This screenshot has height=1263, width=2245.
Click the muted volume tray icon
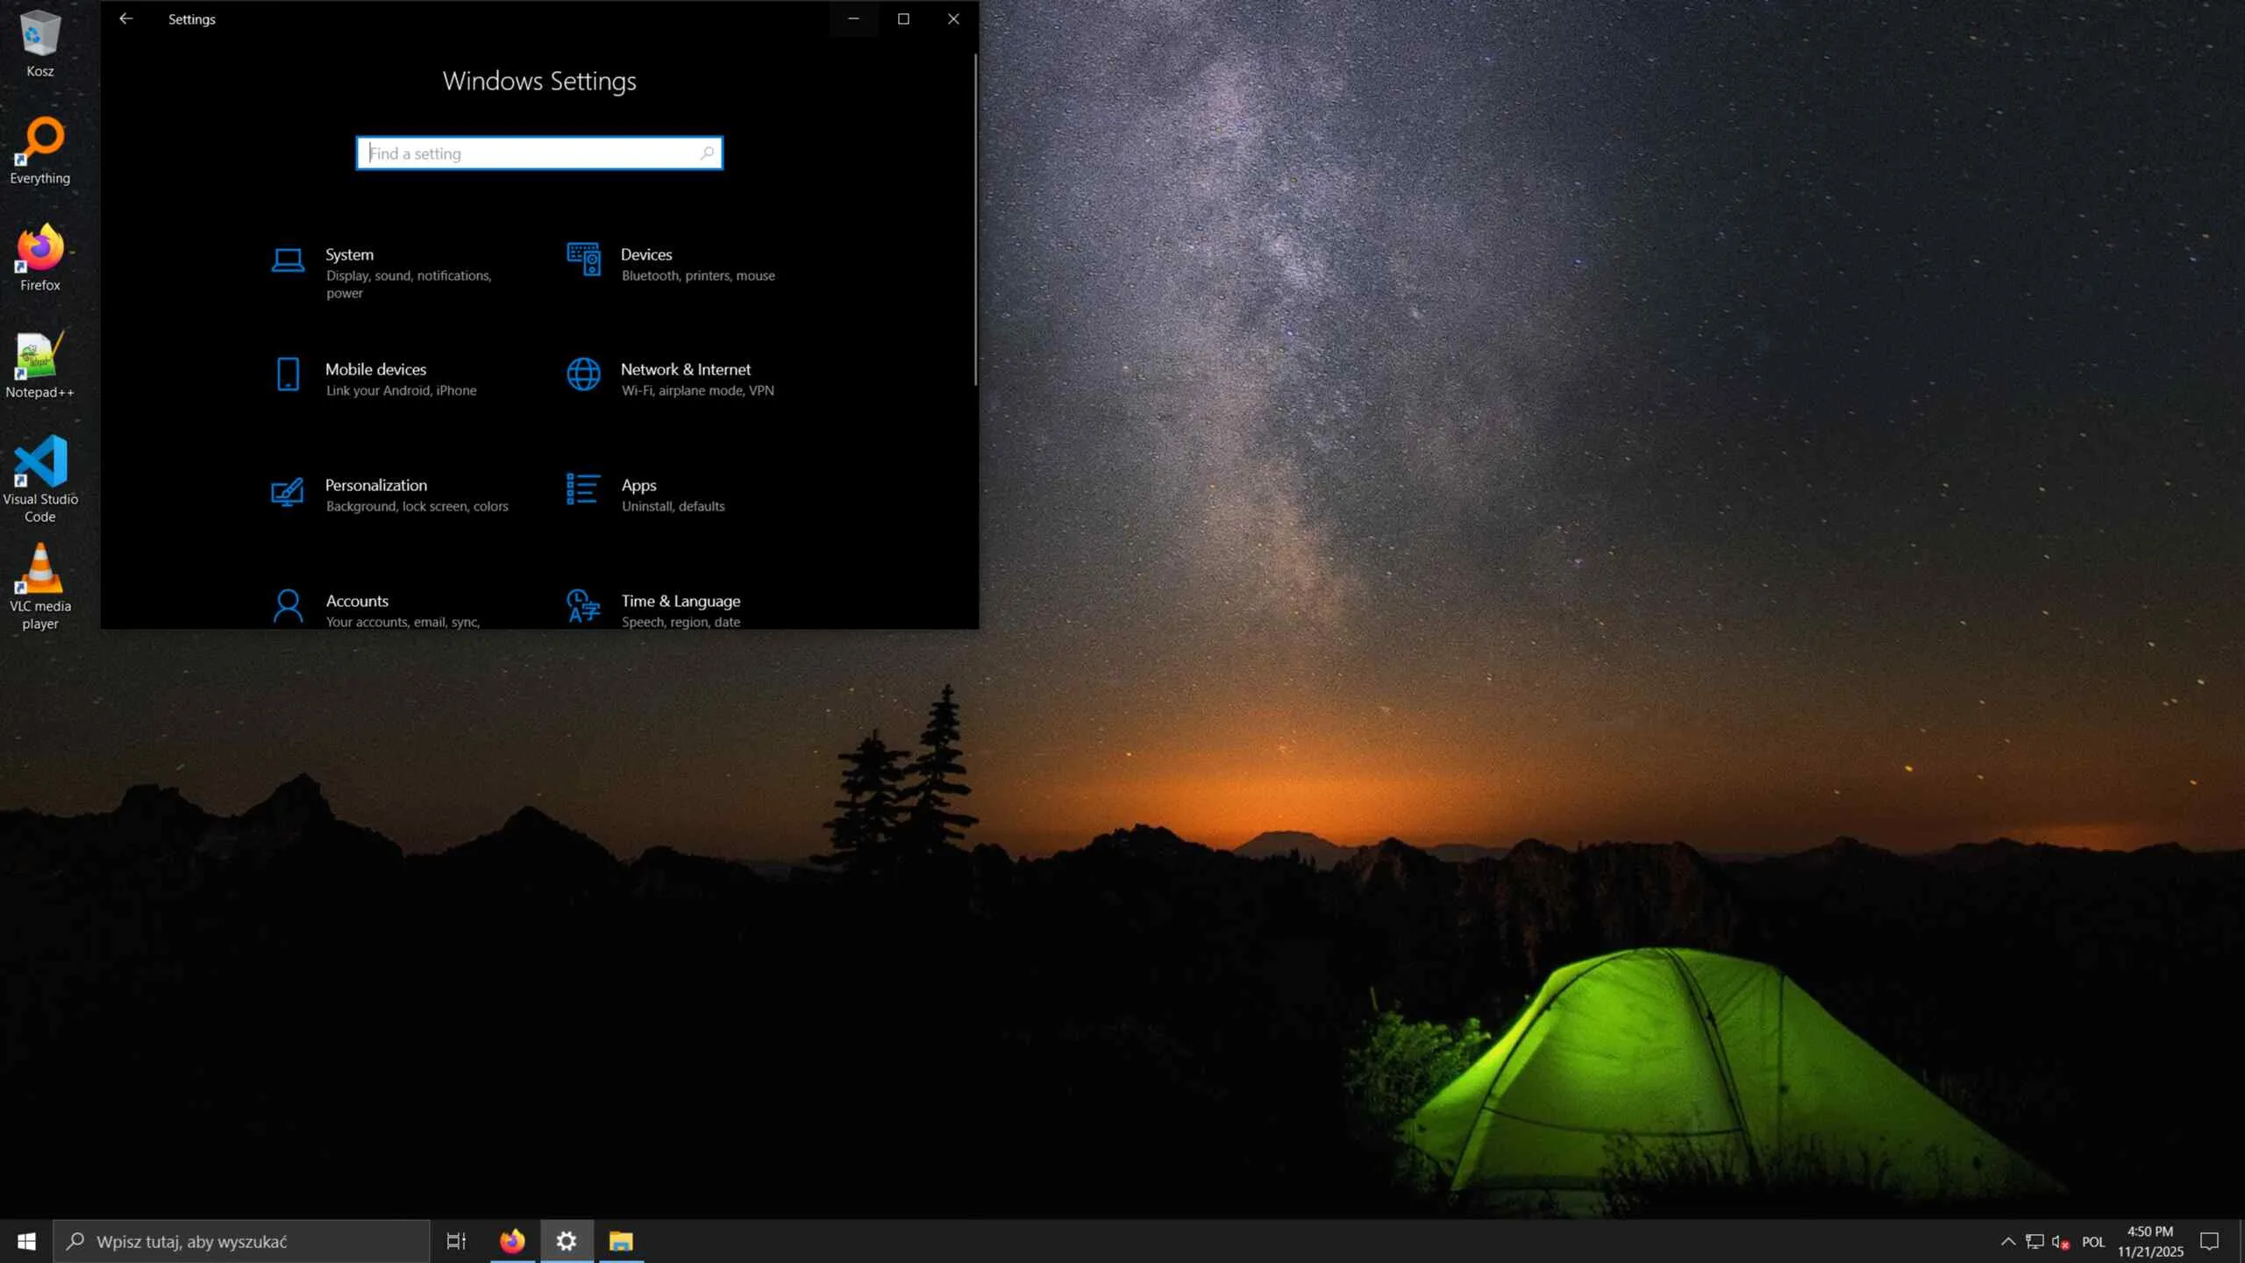2060,1242
